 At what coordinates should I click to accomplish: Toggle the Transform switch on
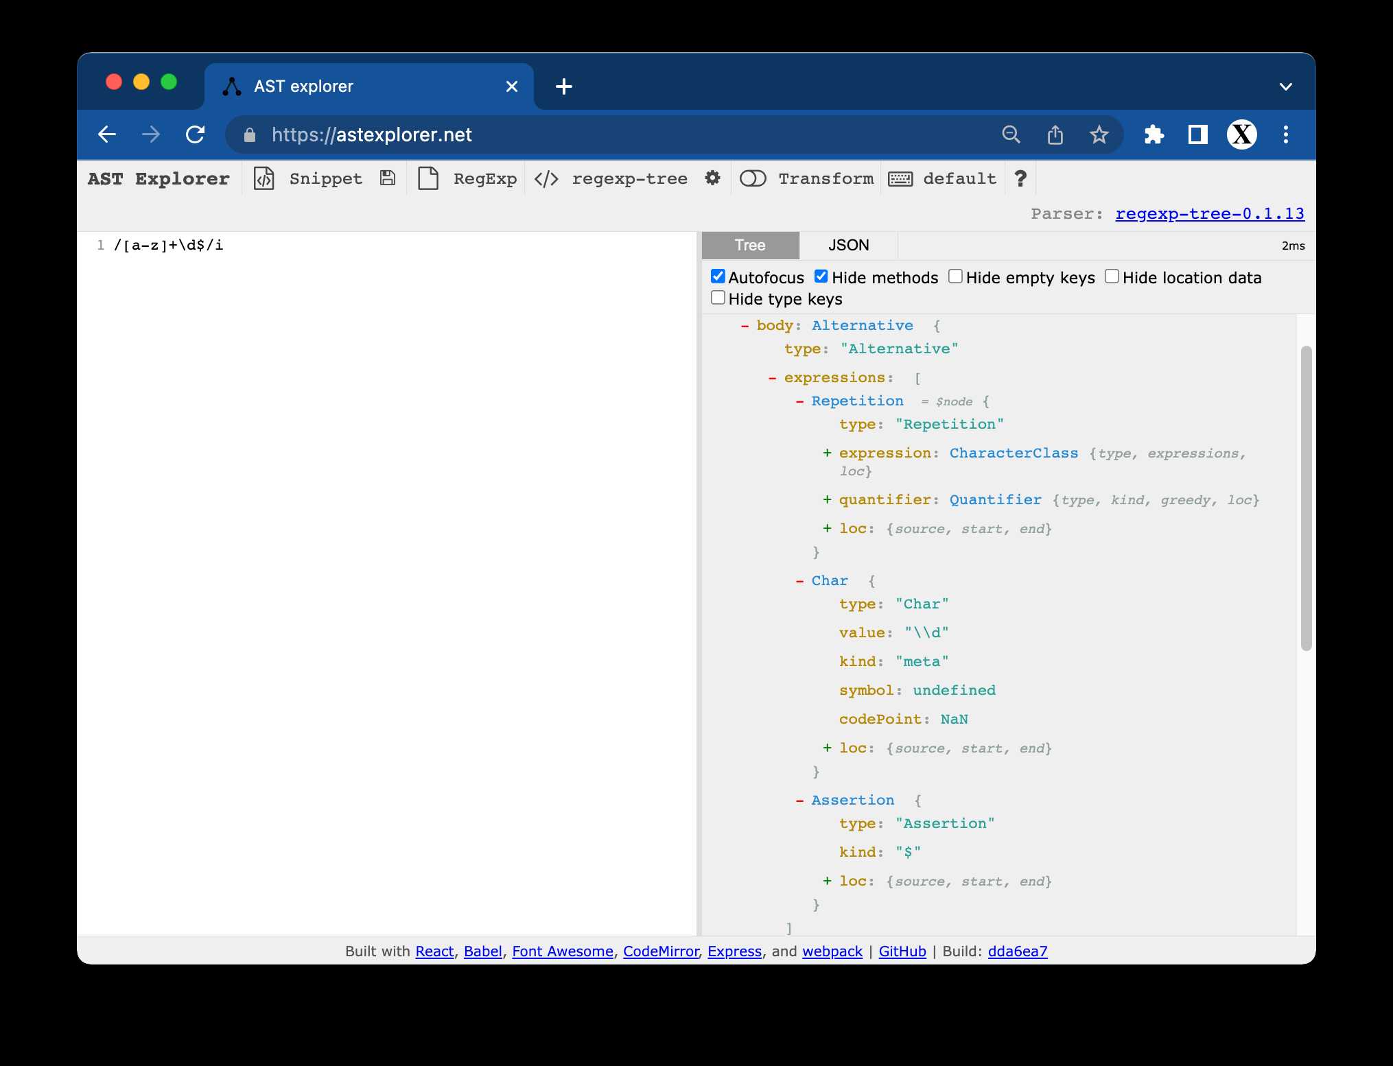click(x=753, y=178)
